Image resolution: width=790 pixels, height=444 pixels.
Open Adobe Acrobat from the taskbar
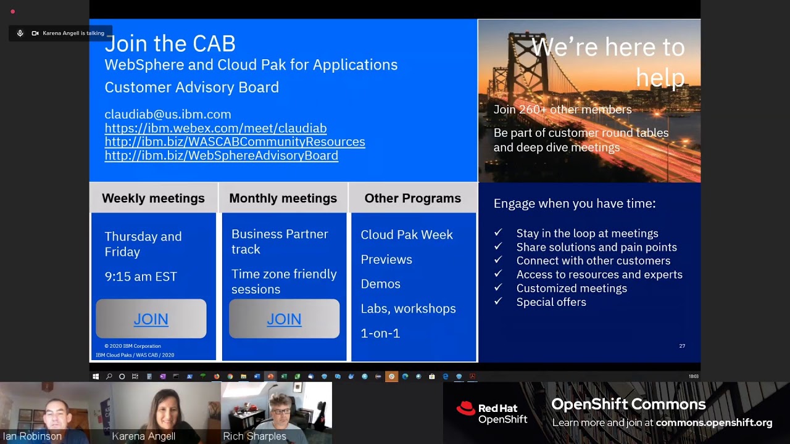coord(472,376)
